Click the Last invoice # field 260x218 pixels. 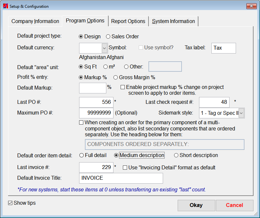[x=96, y=167]
